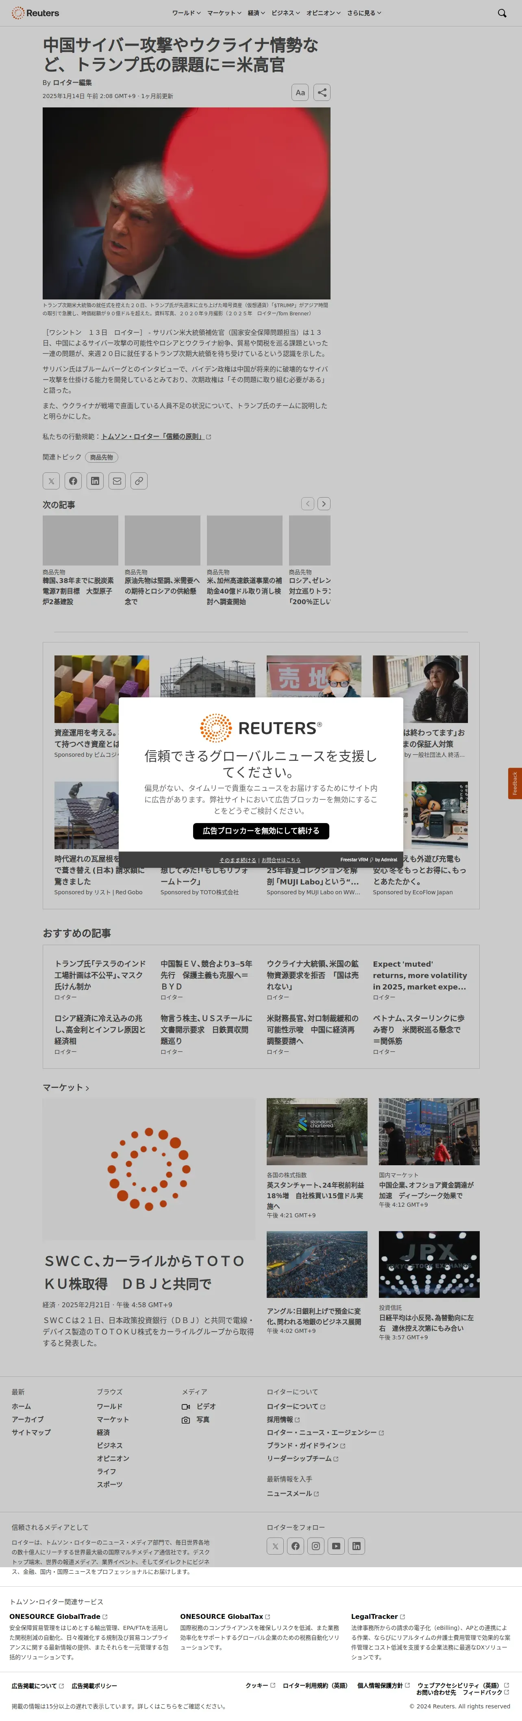Open アングル:日銀利上げで預金に変化 article
This screenshot has height=1721, width=522.
pos(314,1316)
